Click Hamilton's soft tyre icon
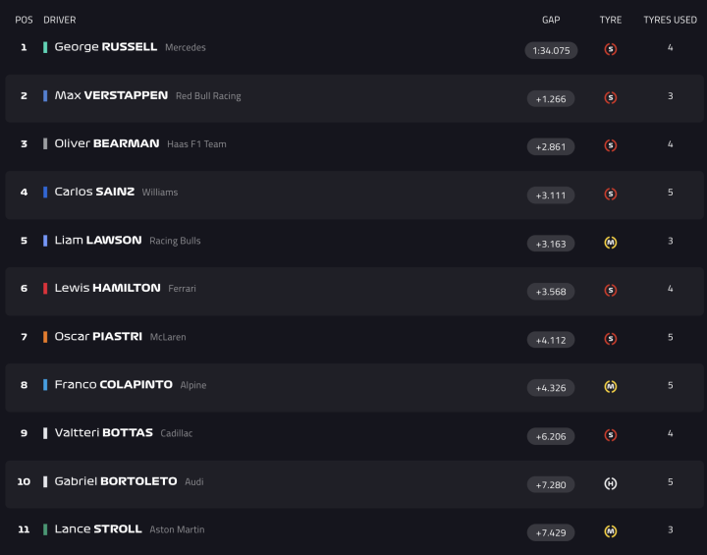This screenshot has height=555, width=707. click(x=610, y=291)
